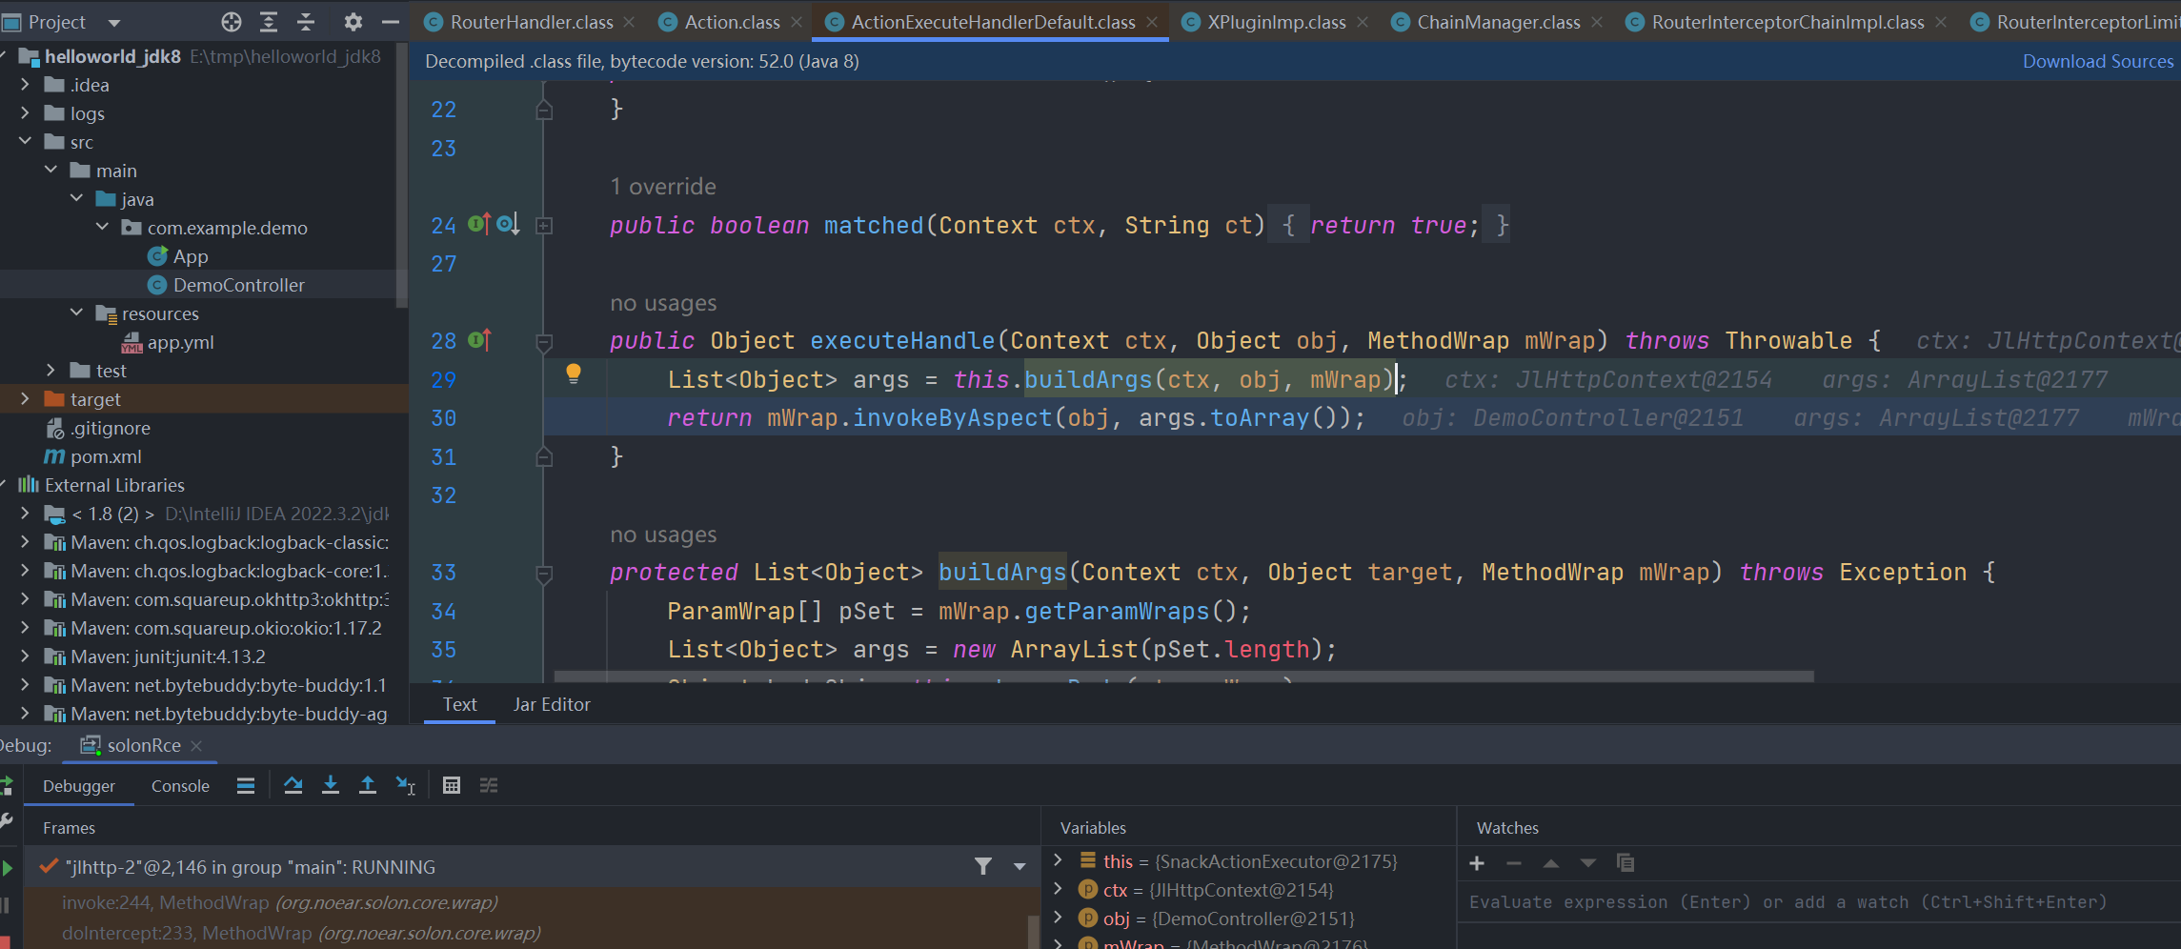Open the Project view mode dropdown
2181x949 pixels.
pos(112,21)
